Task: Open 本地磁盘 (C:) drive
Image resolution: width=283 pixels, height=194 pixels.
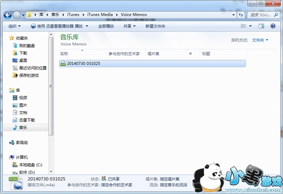Action: [31, 165]
